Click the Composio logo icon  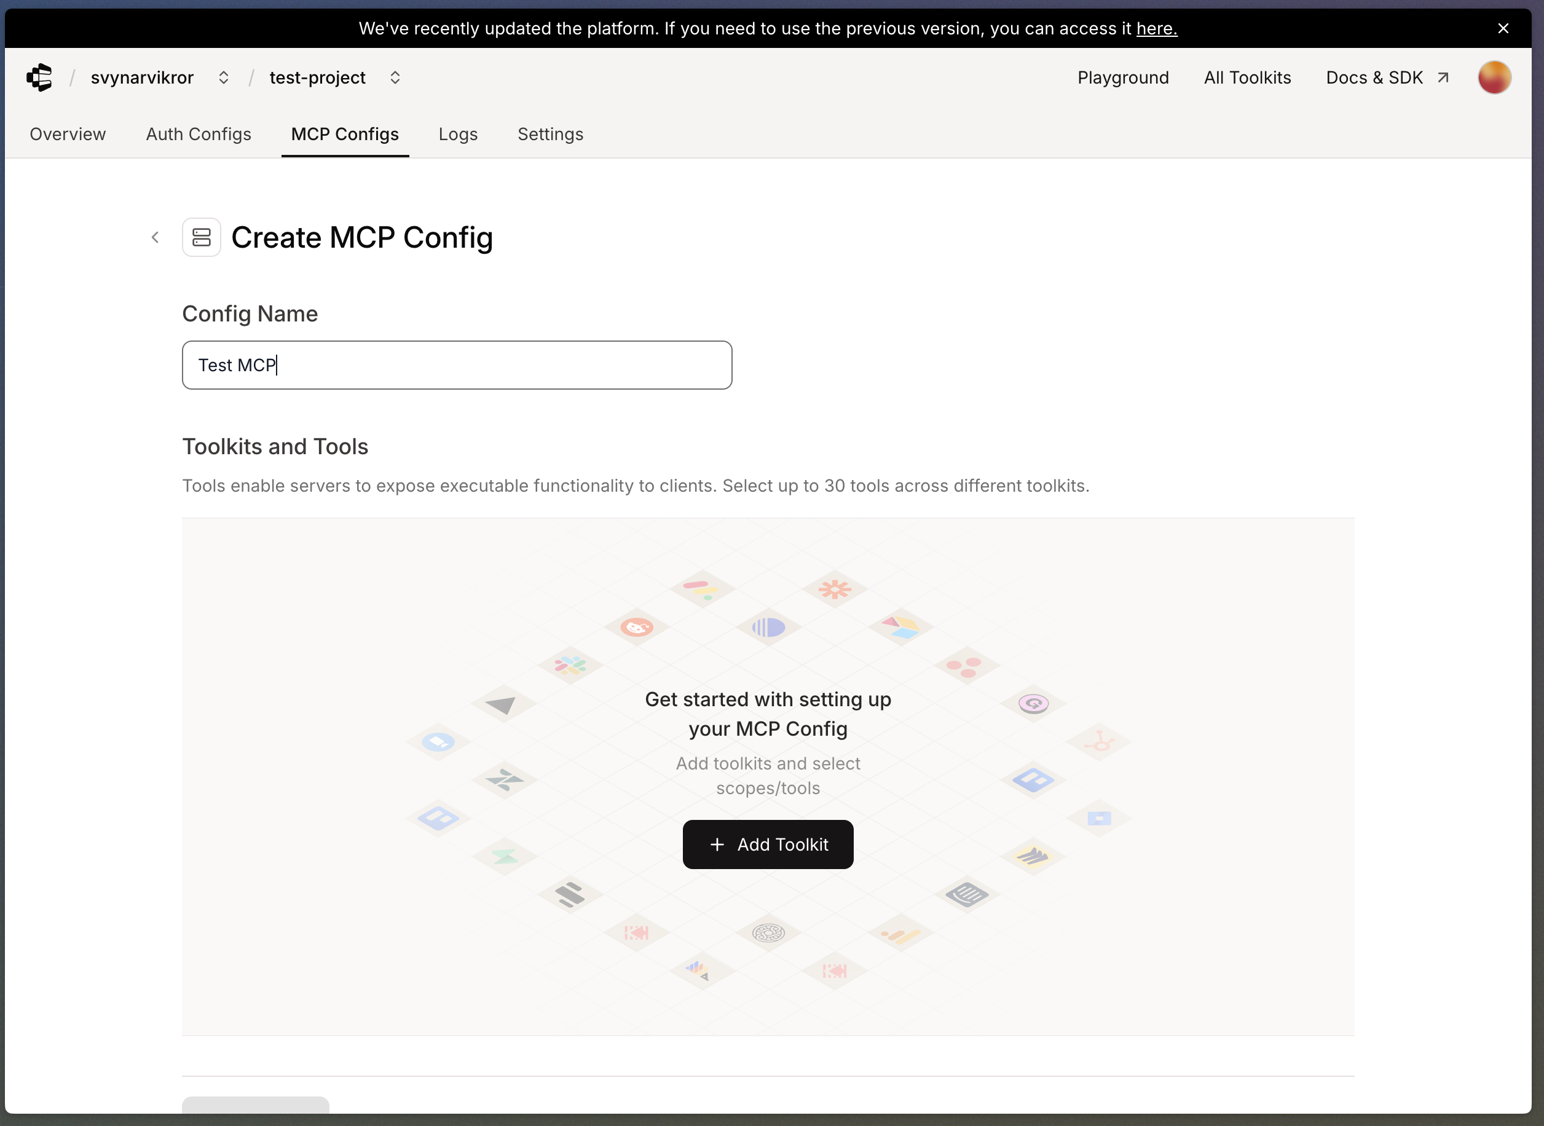point(39,77)
